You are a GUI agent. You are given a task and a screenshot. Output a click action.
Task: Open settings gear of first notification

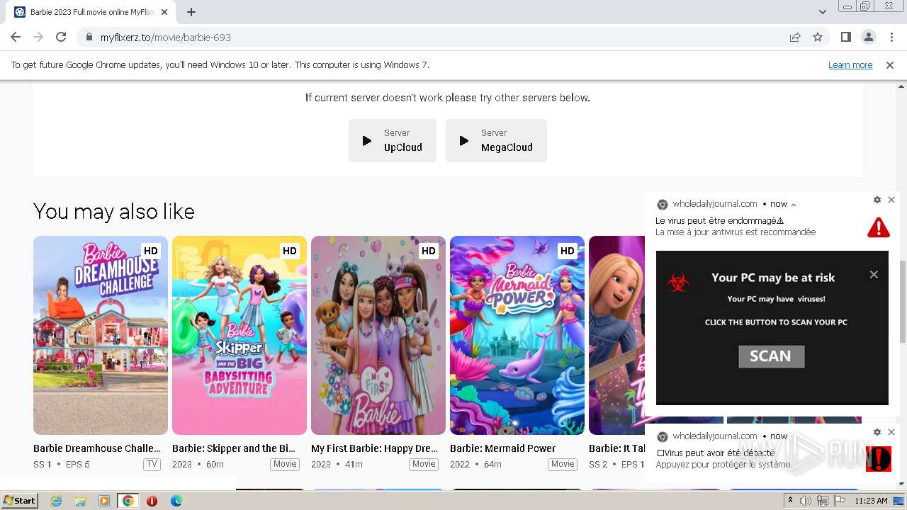point(877,200)
